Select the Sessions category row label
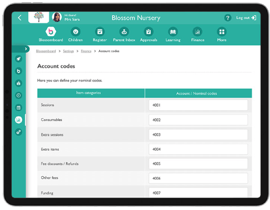This screenshot has width=270, height=210. pos(48,105)
